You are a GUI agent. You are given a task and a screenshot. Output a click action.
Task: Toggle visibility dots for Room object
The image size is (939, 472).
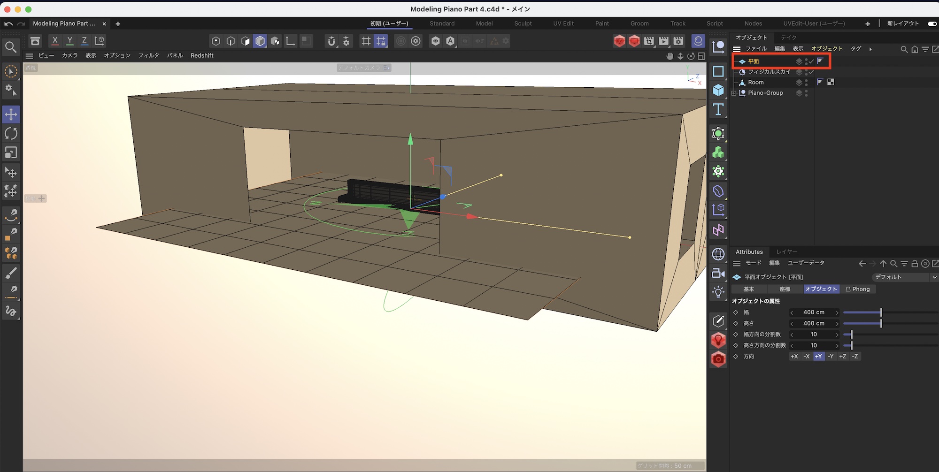pos(807,82)
